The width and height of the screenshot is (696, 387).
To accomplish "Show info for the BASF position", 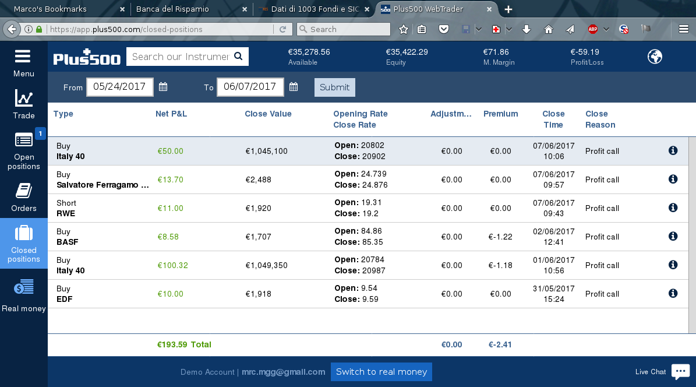I will 673,236.
